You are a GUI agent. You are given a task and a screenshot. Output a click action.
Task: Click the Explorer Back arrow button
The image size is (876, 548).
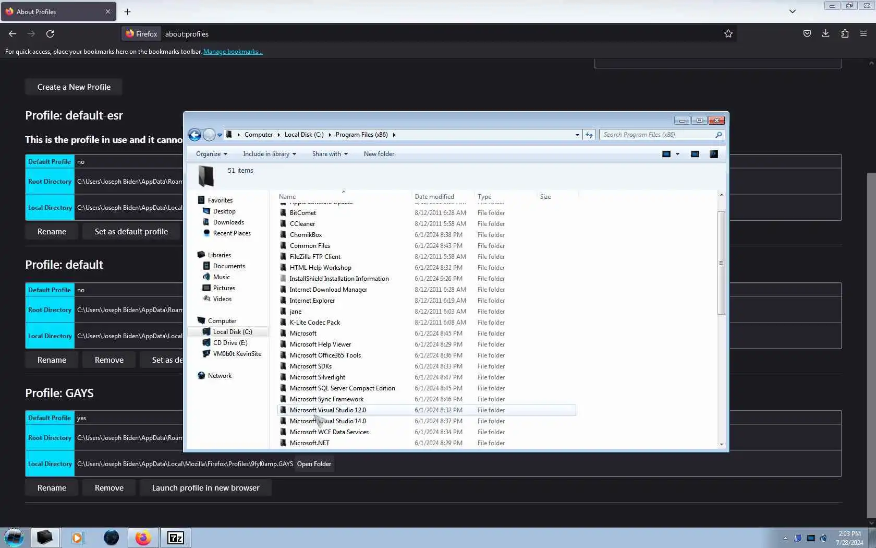pos(194,135)
